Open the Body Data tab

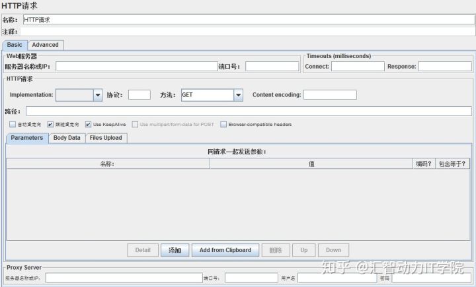(67, 138)
